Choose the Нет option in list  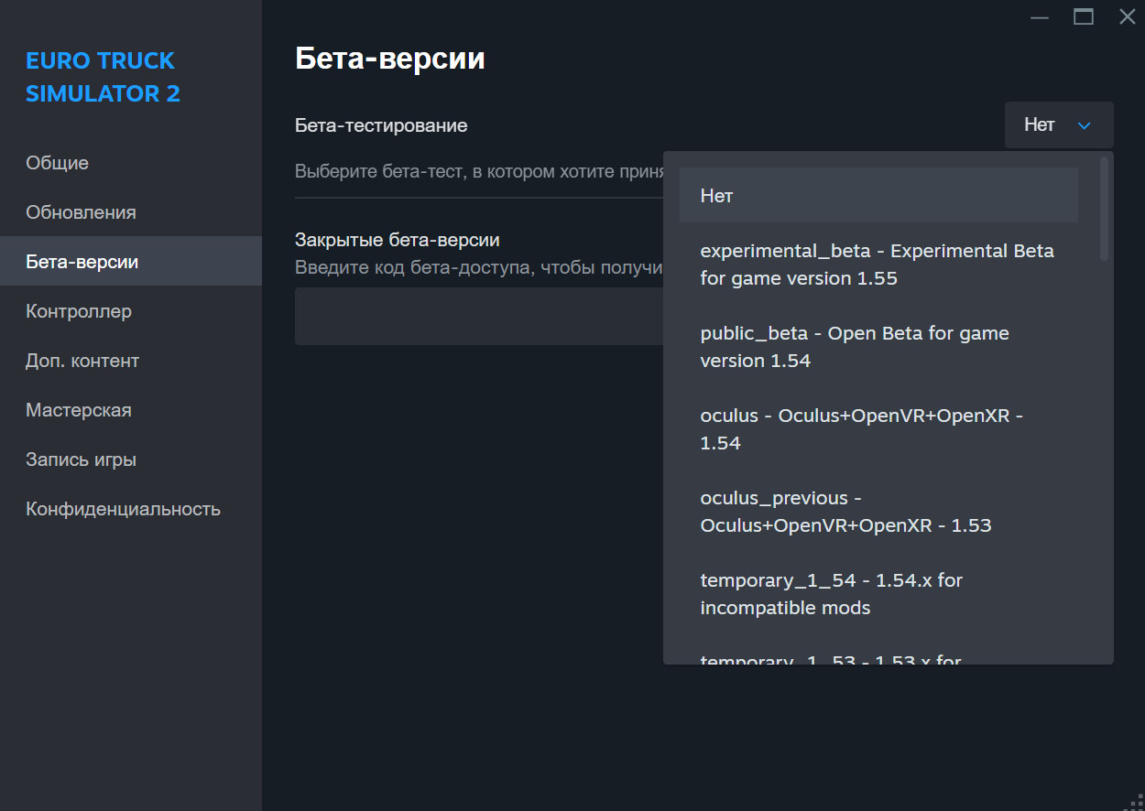coord(878,195)
